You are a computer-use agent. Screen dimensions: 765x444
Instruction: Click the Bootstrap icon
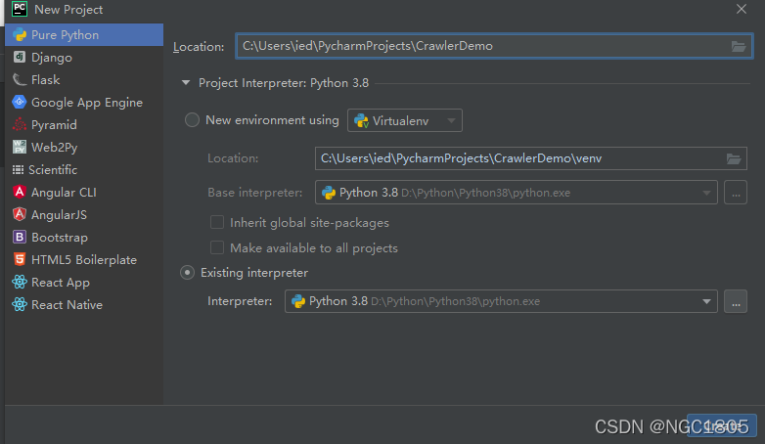tap(19, 237)
